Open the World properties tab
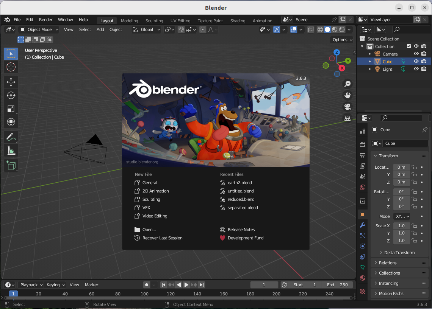This screenshot has width=432, height=309. 363,187
